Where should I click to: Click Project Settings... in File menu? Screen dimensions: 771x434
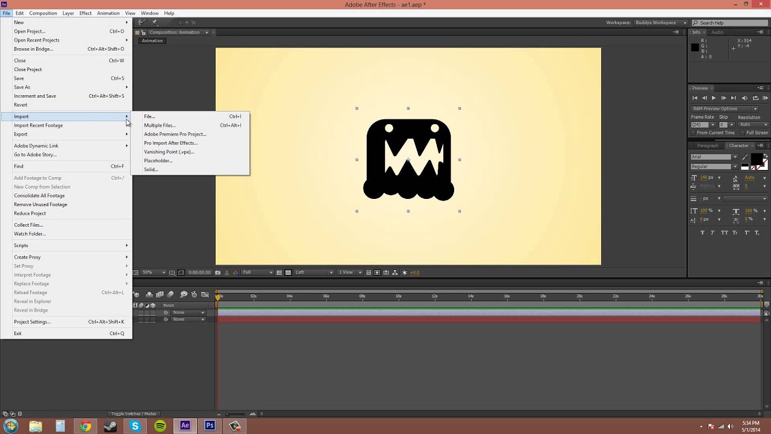[x=66, y=322]
